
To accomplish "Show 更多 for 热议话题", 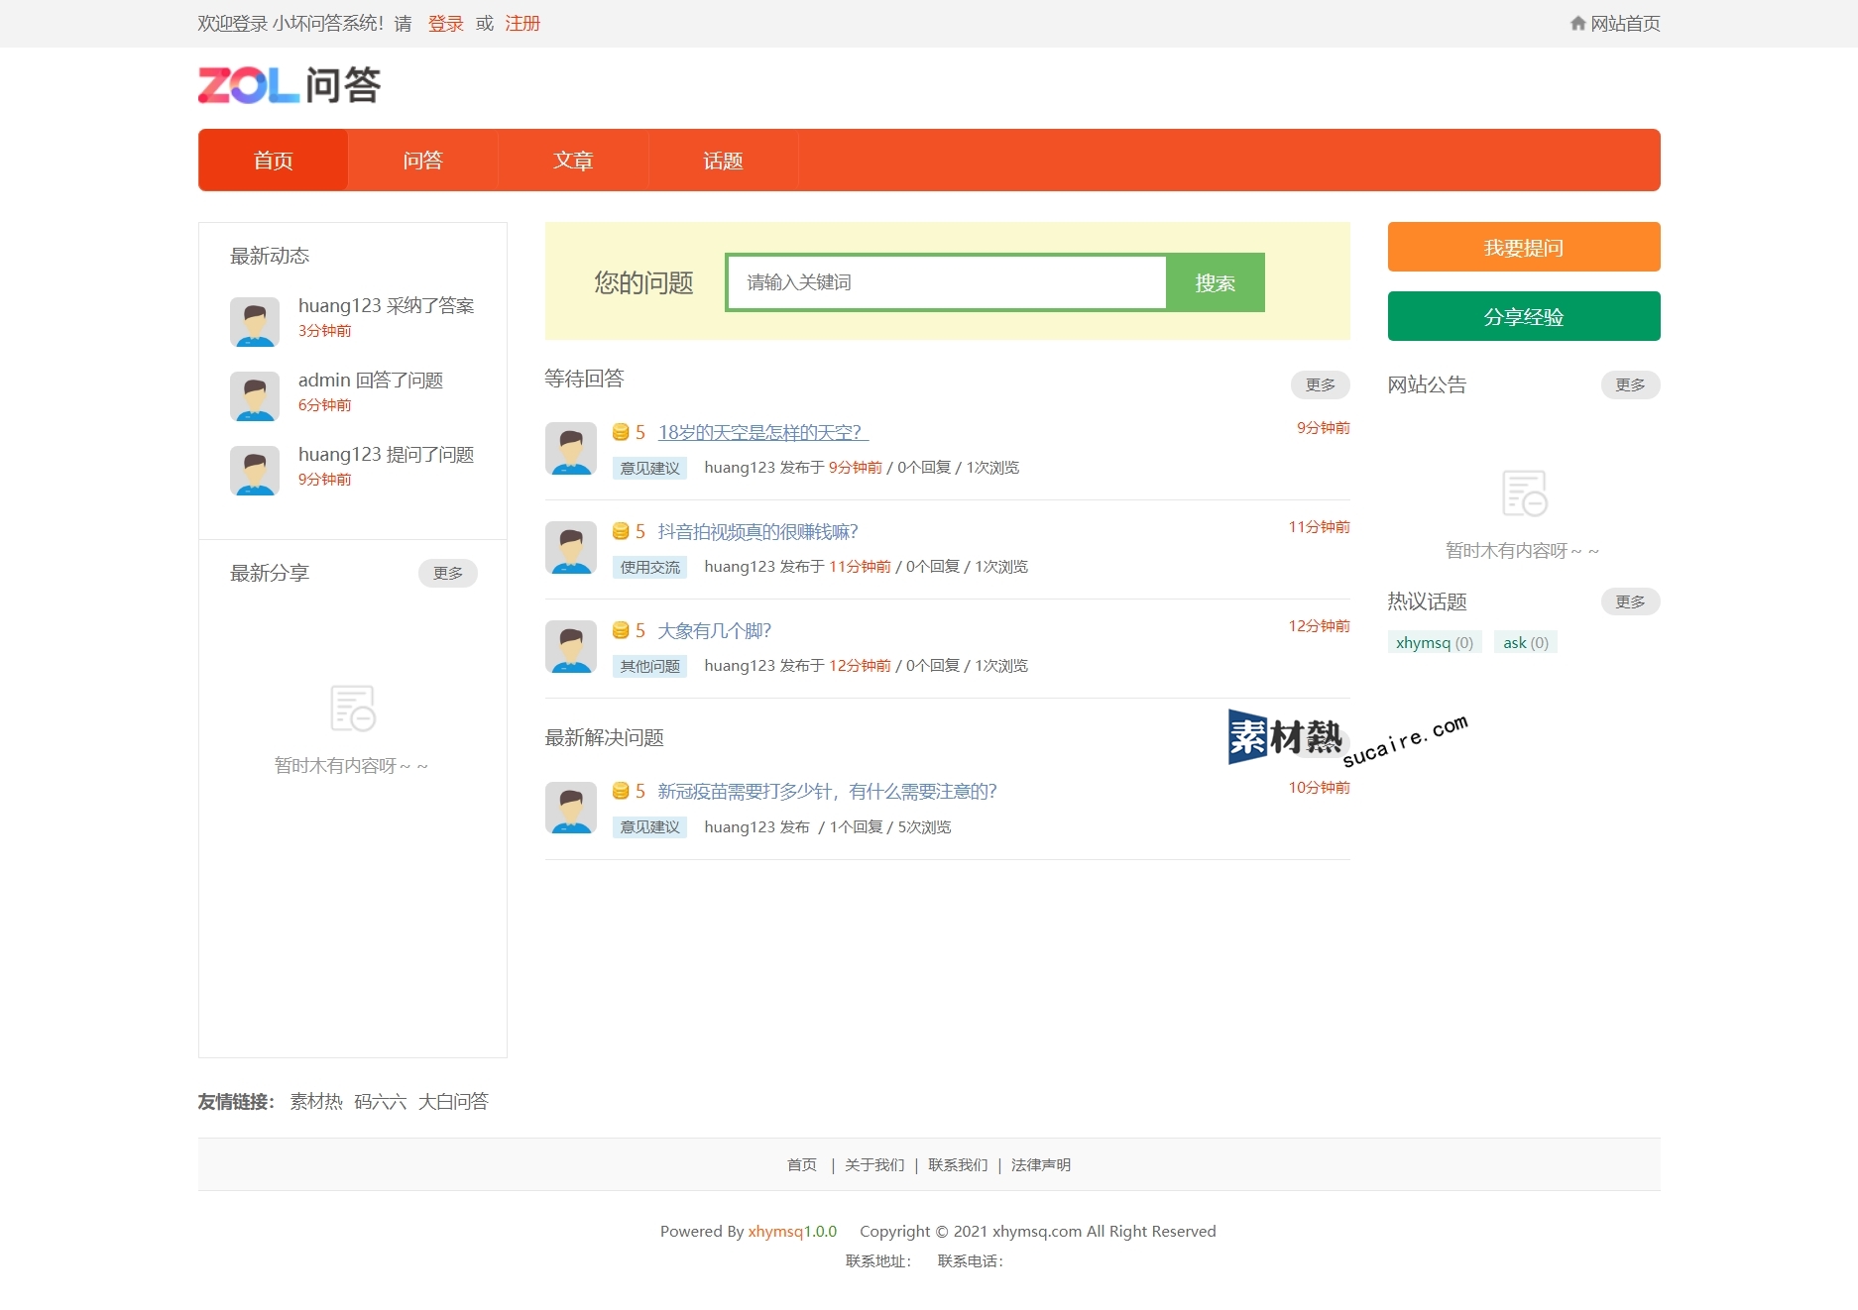I will pos(1630,601).
